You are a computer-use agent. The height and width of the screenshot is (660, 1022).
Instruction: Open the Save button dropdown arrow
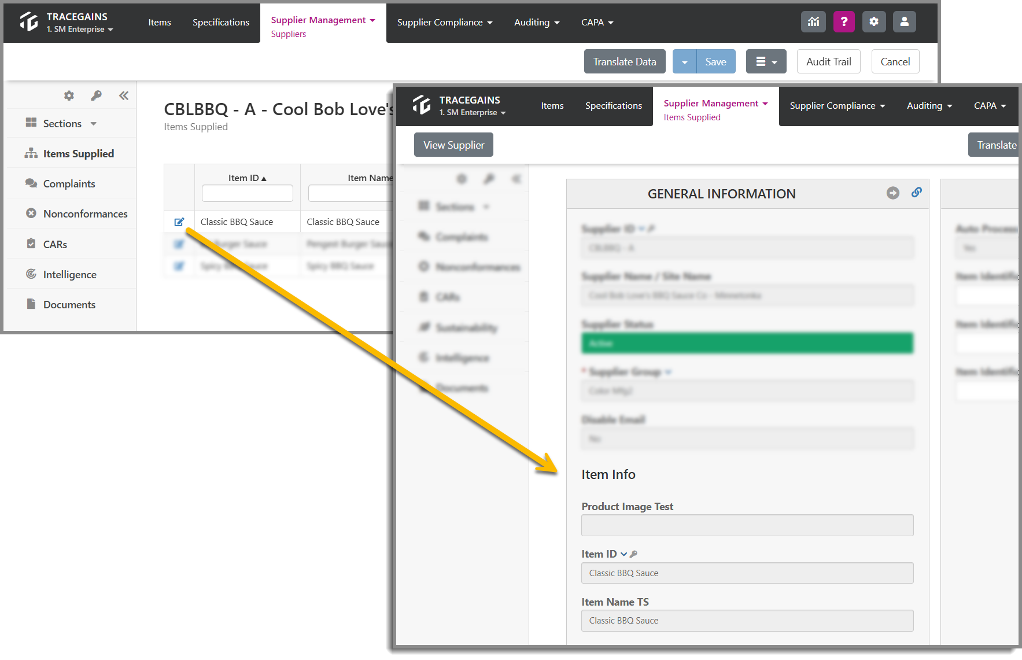point(685,61)
